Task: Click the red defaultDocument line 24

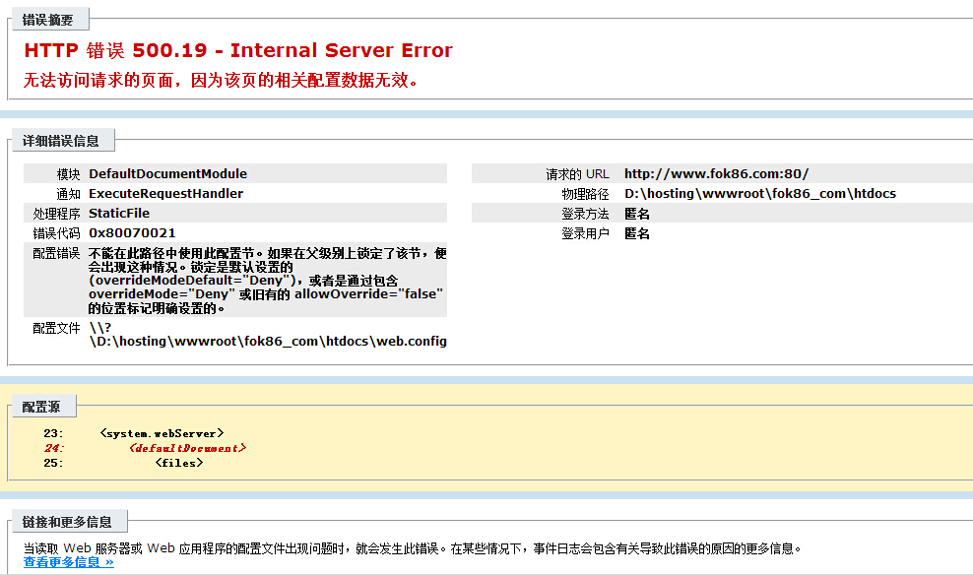Action: point(187,448)
